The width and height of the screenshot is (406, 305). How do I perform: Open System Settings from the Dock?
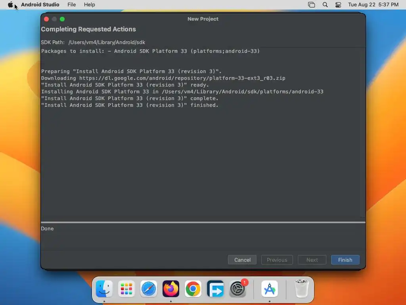[x=237, y=289]
